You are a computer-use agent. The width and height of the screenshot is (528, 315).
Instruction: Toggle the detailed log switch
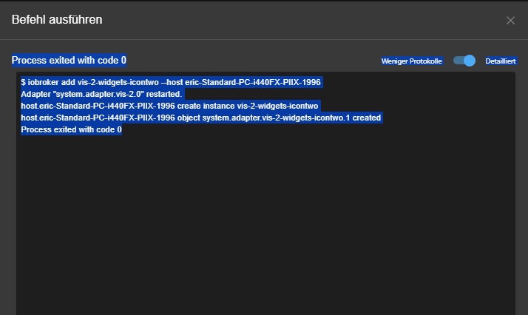pyautogui.click(x=465, y=61)
